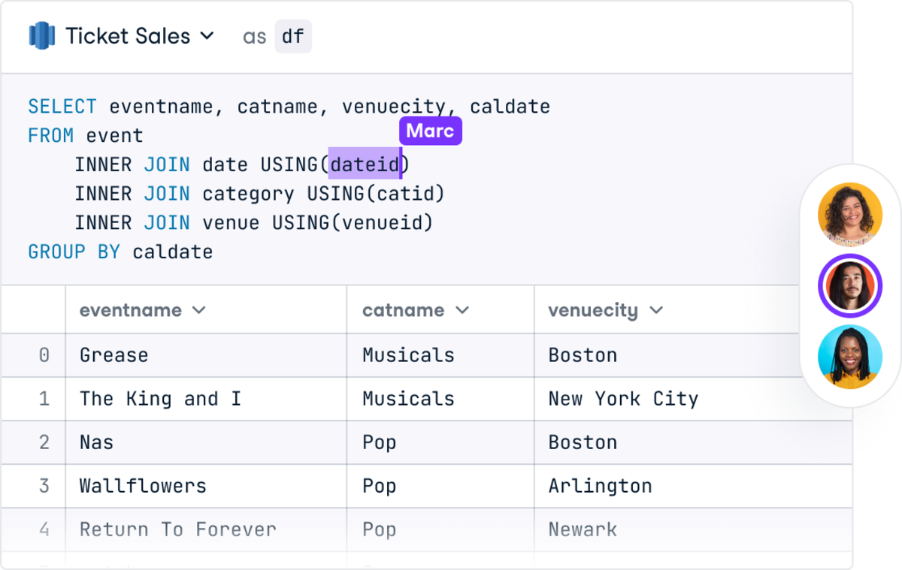Viewport: 902px width, 570px height.
Task: Select the highlighted dateid text
Action: click(365, 164)
